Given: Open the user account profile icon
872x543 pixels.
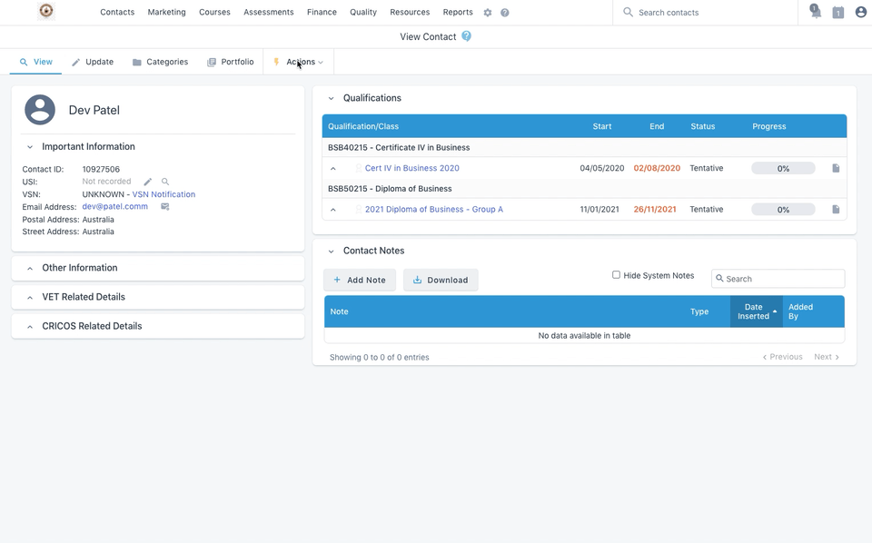Looking at the screenshot, I should (x=861, y=12).
